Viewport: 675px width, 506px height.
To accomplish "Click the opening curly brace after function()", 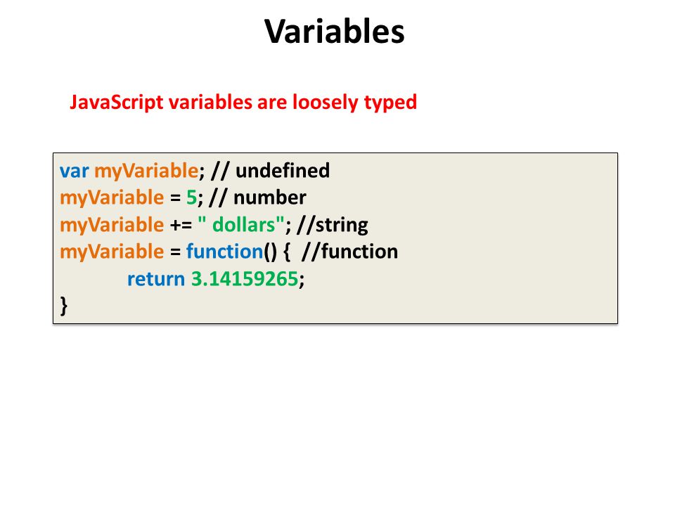I will [287, 252].
